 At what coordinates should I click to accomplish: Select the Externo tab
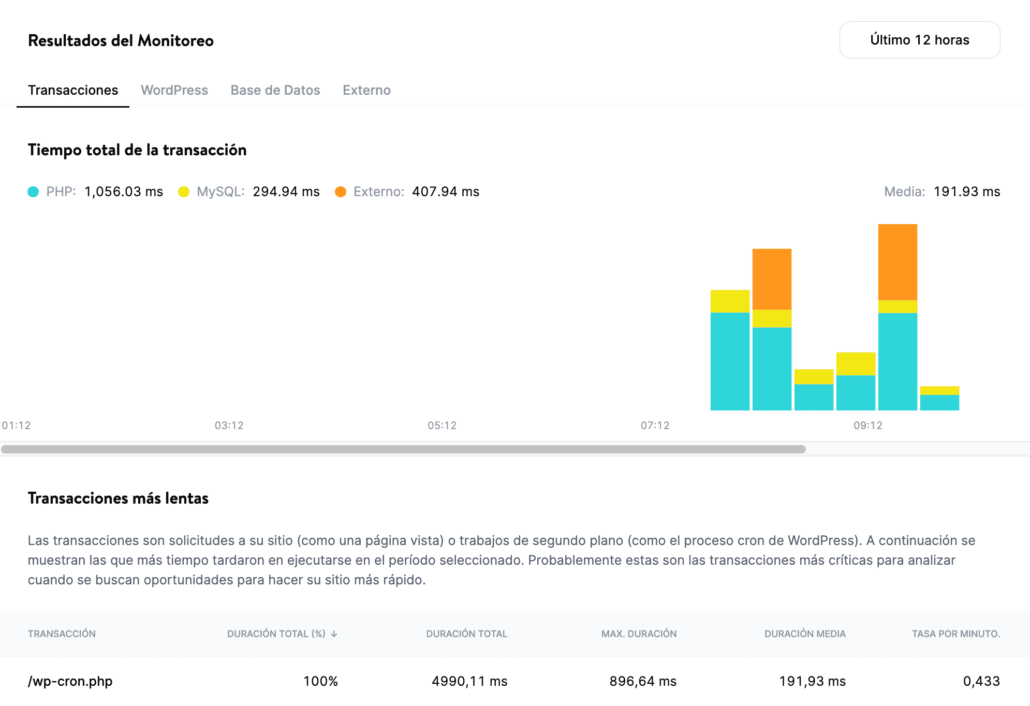pos(366,90)
